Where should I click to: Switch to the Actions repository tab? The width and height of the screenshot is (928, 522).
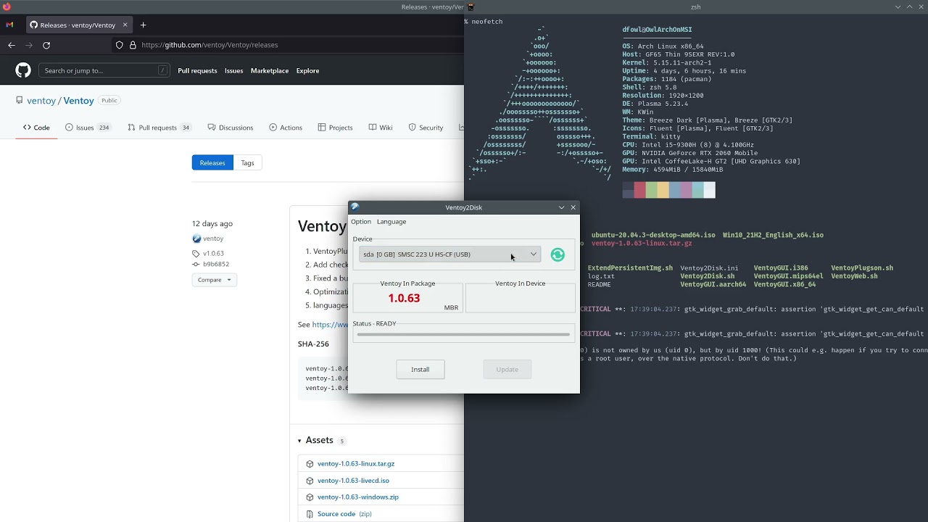pos(286,128)
